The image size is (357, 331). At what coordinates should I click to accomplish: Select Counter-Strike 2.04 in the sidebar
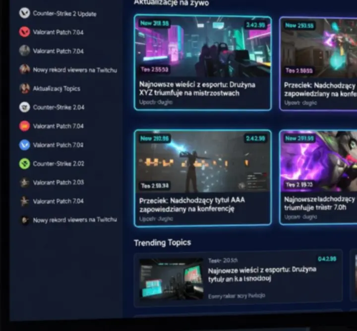coord(59,107)
